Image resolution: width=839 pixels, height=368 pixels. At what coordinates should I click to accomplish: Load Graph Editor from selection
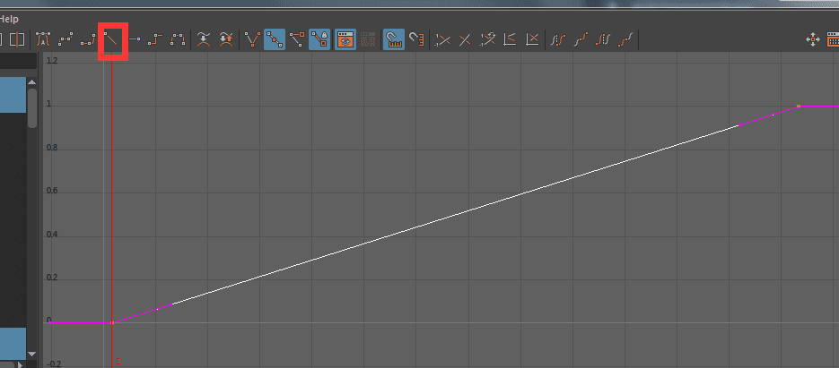[368, 39]
